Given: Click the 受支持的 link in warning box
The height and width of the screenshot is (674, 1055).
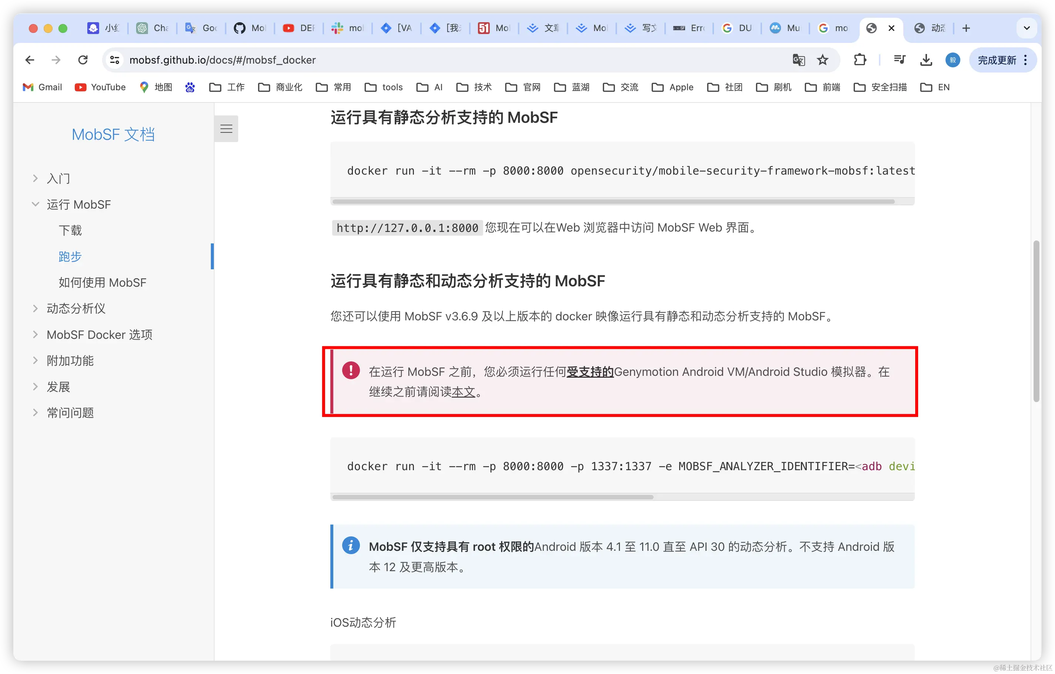Looking at the screenshot, I should tap(590, 372).
